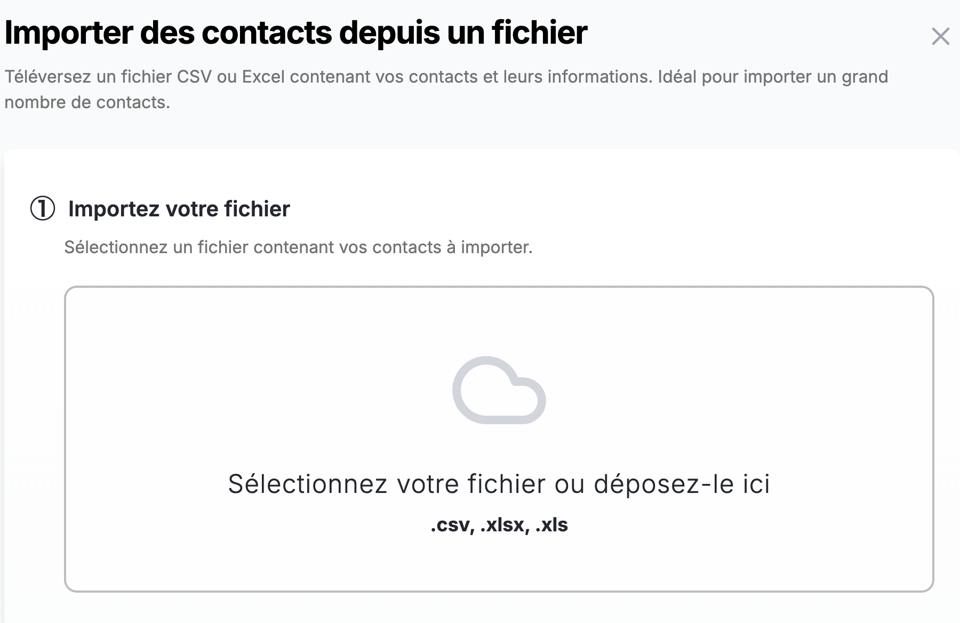
Task: Click Sélectionnez un fichier contenant vos contacts text
Action: [298, 247]
